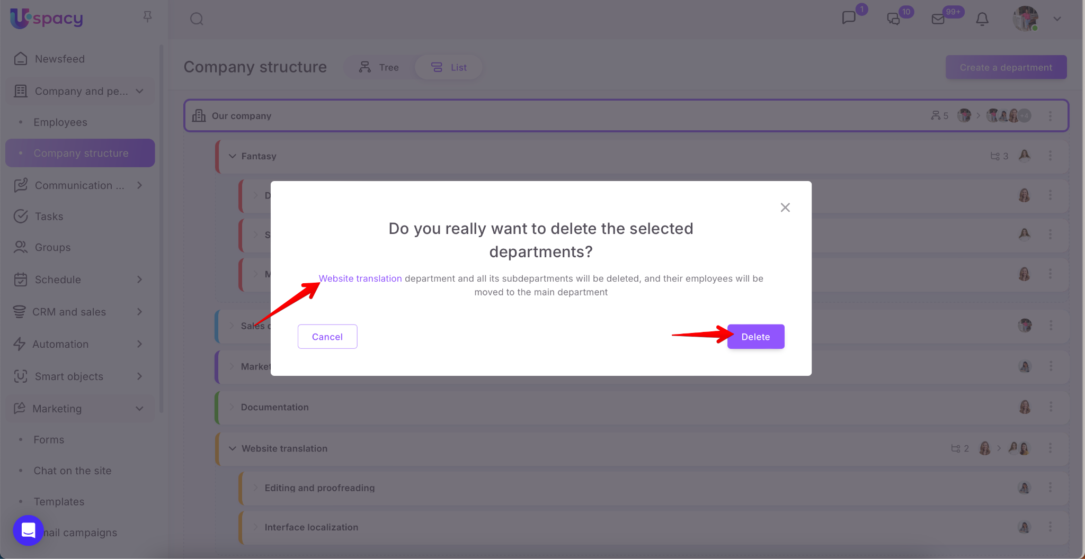Close the delete confirmation dialog
This screenshot has height=559, width=1085.
click(785, 208)
